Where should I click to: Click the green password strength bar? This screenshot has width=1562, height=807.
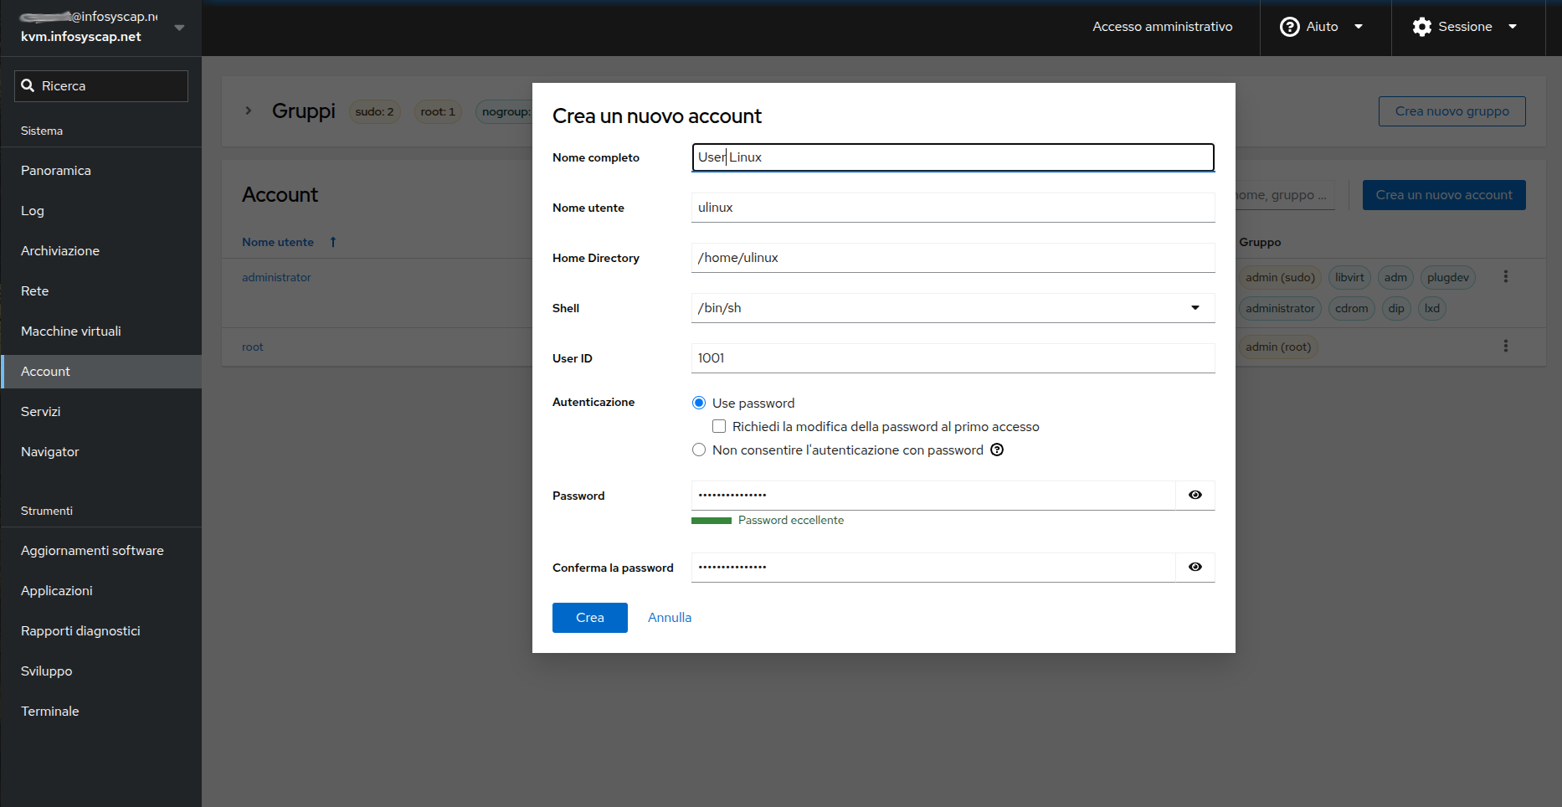tap(712, 521)
